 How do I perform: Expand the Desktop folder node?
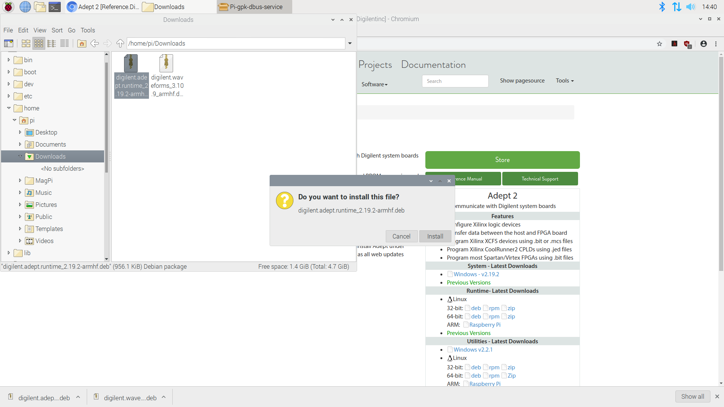pos(20,132)
